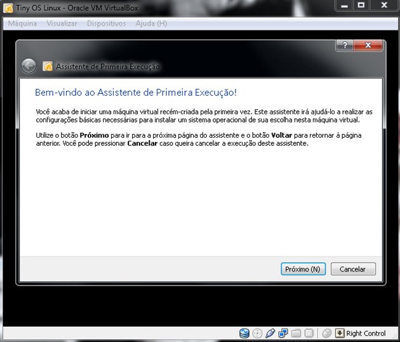This screenshot has width=400, height=342.
Task: Click the USB devices status icon
Action: 270,333
